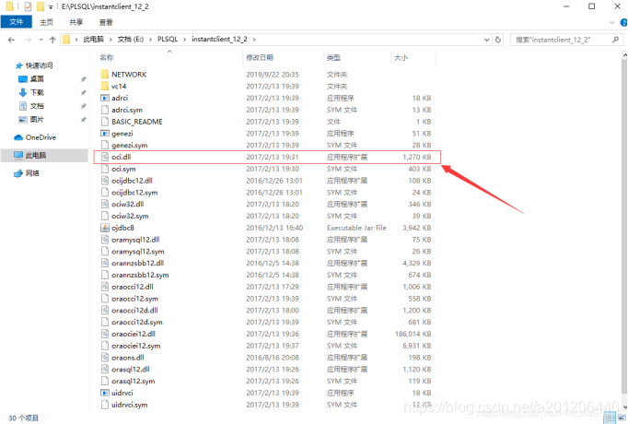
Task: Open the 文件 menu tab
Action: click(16, 22)
